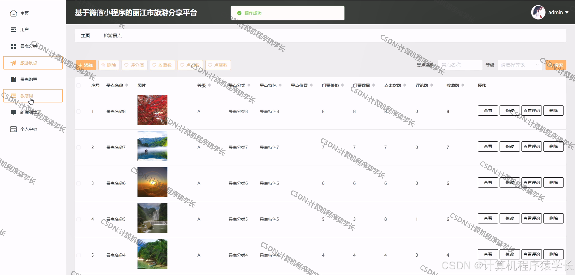Sort by 门票数量 column arrows
This screenshot has height=275, width=575.
[373, 85]
